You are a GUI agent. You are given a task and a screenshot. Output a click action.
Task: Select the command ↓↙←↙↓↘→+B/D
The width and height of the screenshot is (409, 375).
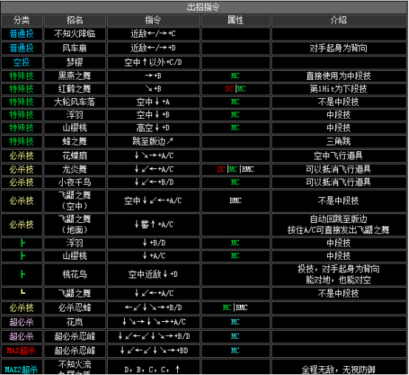pyautogui.click(x=154, y=337)
